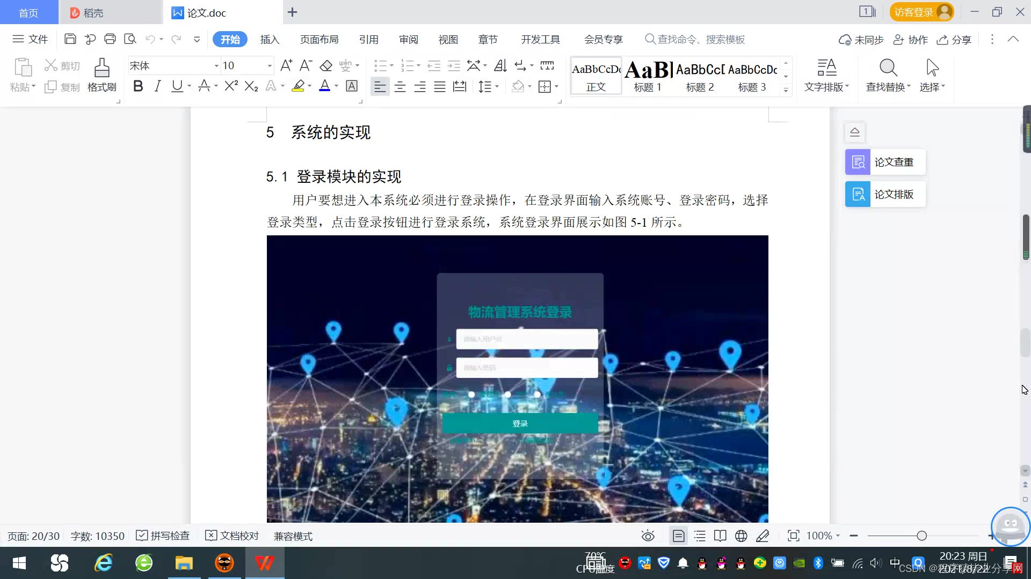This screenshot has height=579, width=1031.
Task: Click the text highlight color icon
Action: [298, 86]
